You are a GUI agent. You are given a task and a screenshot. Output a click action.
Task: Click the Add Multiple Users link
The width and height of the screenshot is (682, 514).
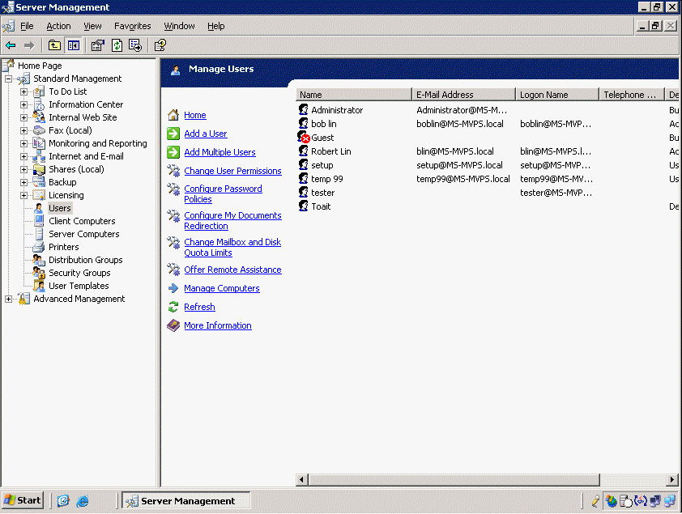(x=220, y=152)
